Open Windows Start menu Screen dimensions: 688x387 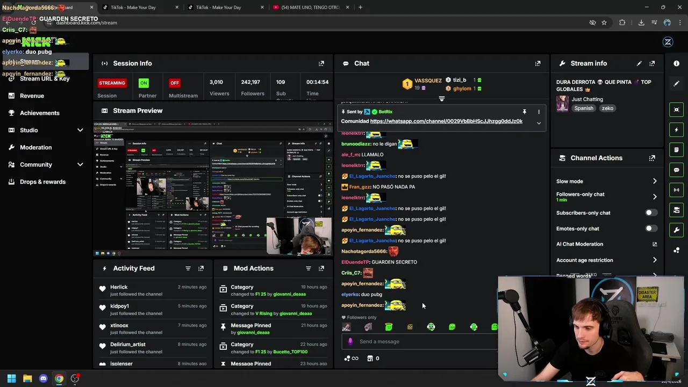pos(11,378)
